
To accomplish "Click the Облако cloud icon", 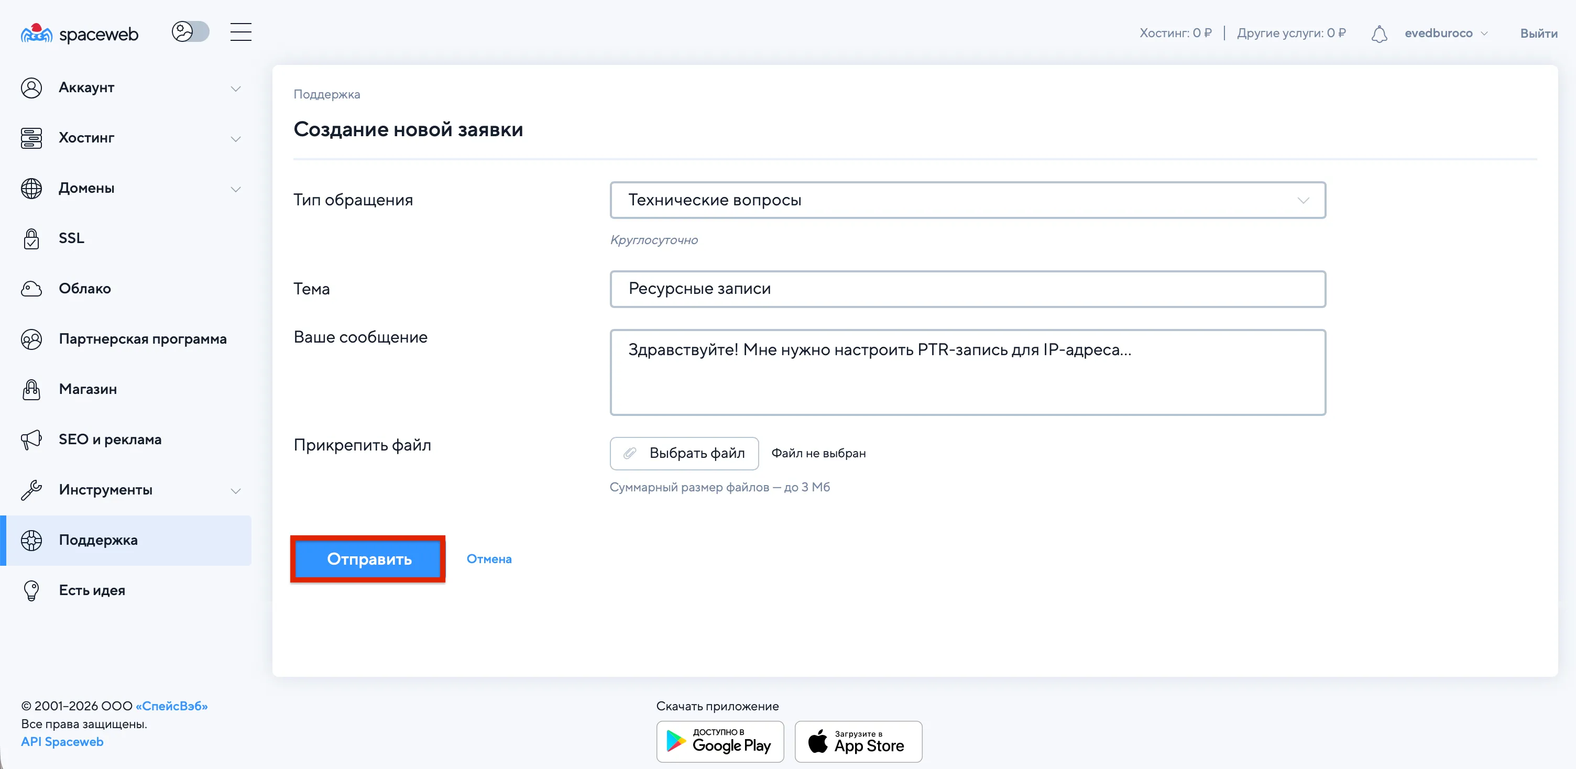I will tap(31, 289).
